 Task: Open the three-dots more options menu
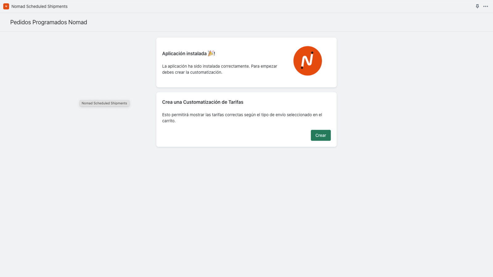point(486,6)
